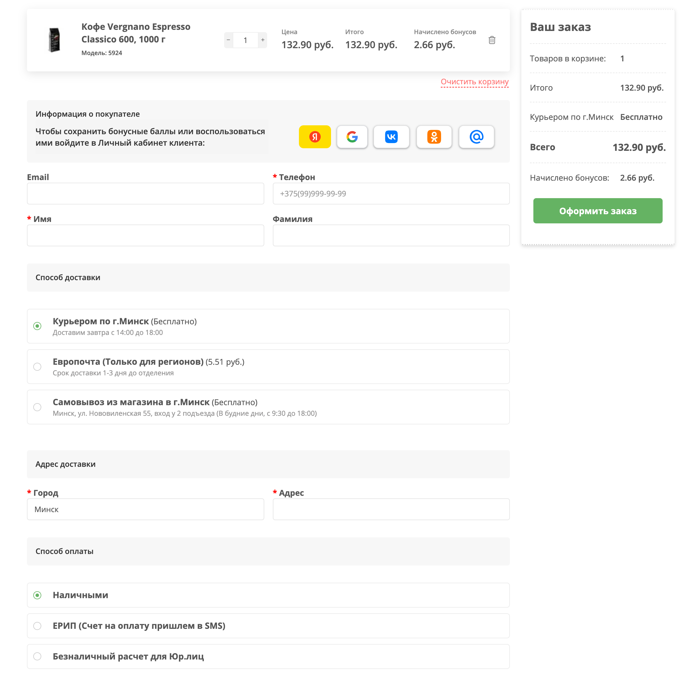Log in with the Yandex icon

pyautogui.click(x=314, y=136)
